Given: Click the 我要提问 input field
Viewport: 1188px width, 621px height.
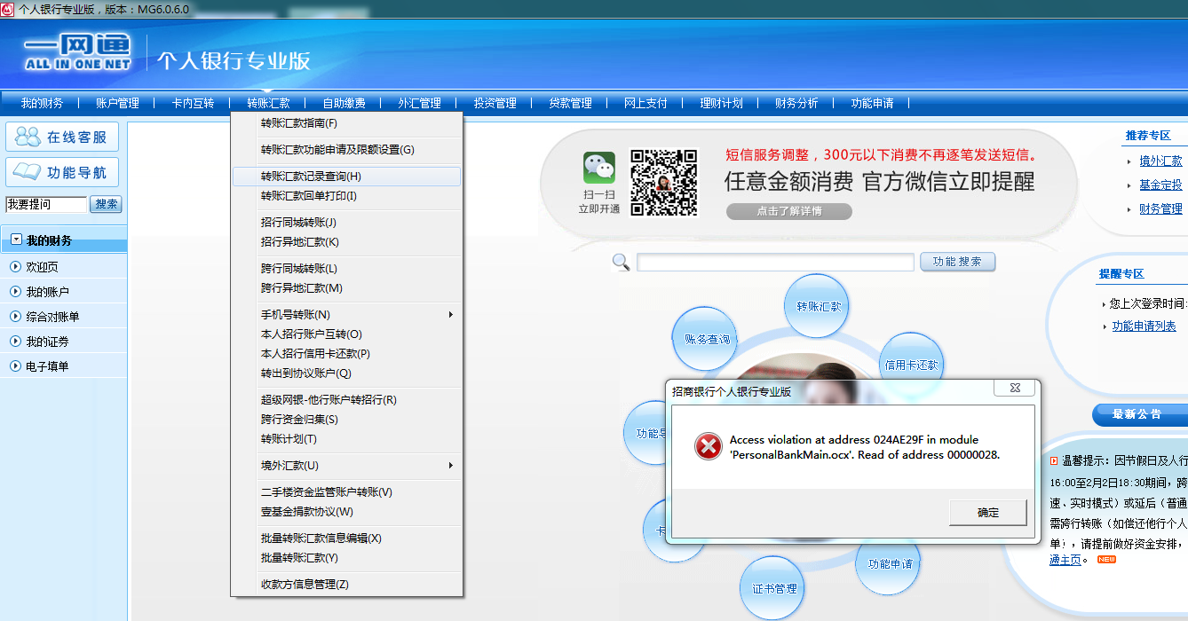Looking at the screenshot, I should pyautogui.click(x=46, y=204).
